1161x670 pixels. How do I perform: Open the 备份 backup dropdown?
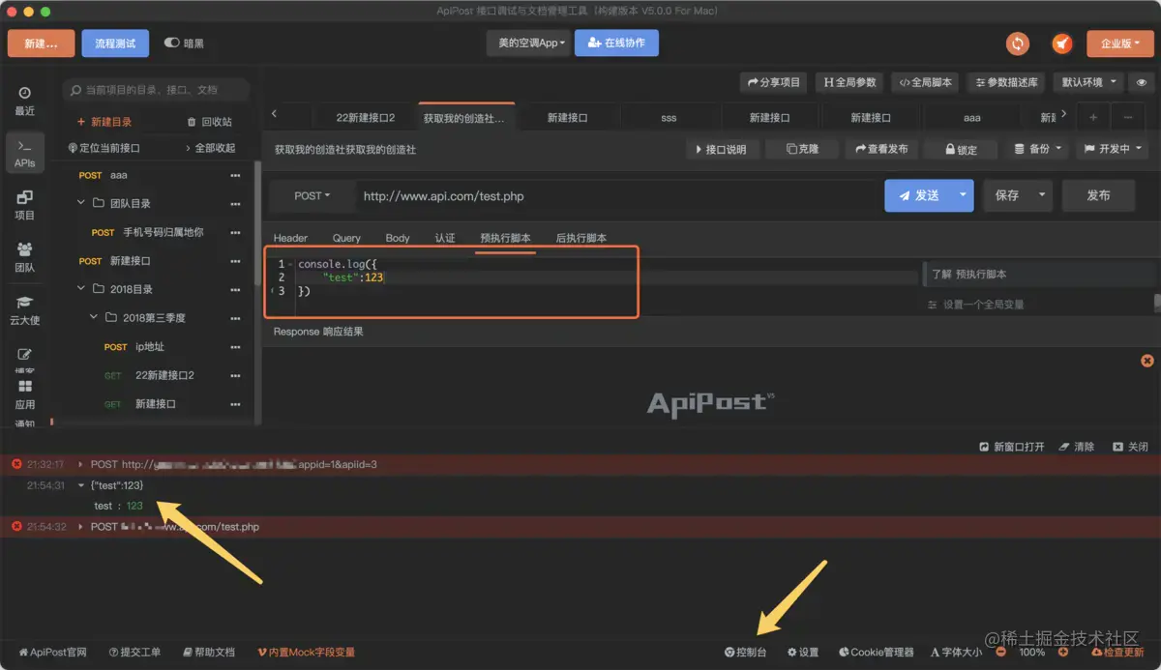coord(1037,149)
